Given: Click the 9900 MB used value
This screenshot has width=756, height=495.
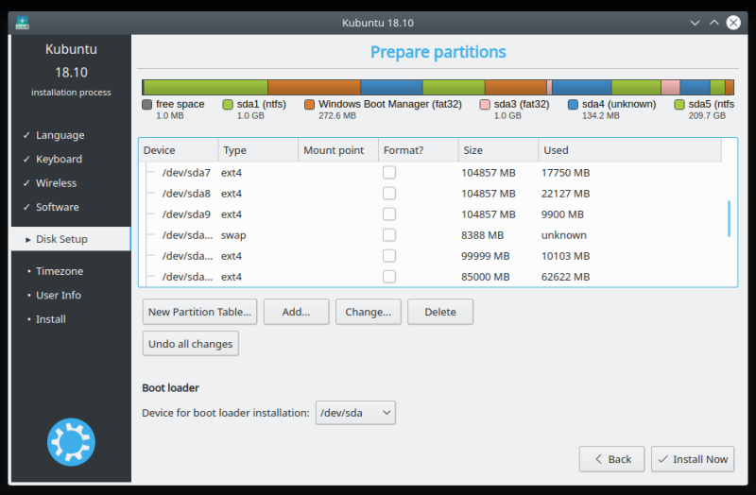Looking at the screenshot, I should [562, 214].
